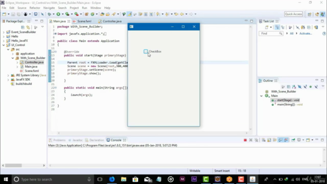Open Microsoft Store from taskbar
This screenshot has width=327, height=184.
pyautogui.click(x=135, y=179)
